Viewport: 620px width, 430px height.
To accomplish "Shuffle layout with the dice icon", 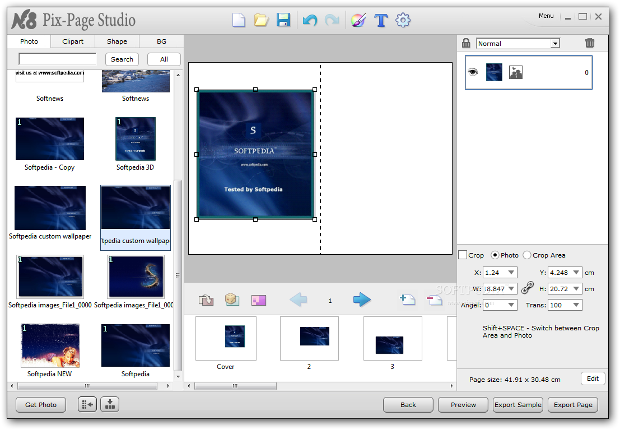I will 232,300.
